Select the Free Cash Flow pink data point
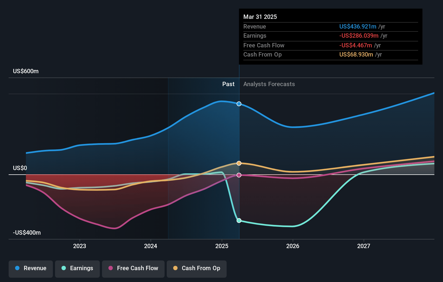Viewport: 443px width, 282px height. (x=239, y=175)
